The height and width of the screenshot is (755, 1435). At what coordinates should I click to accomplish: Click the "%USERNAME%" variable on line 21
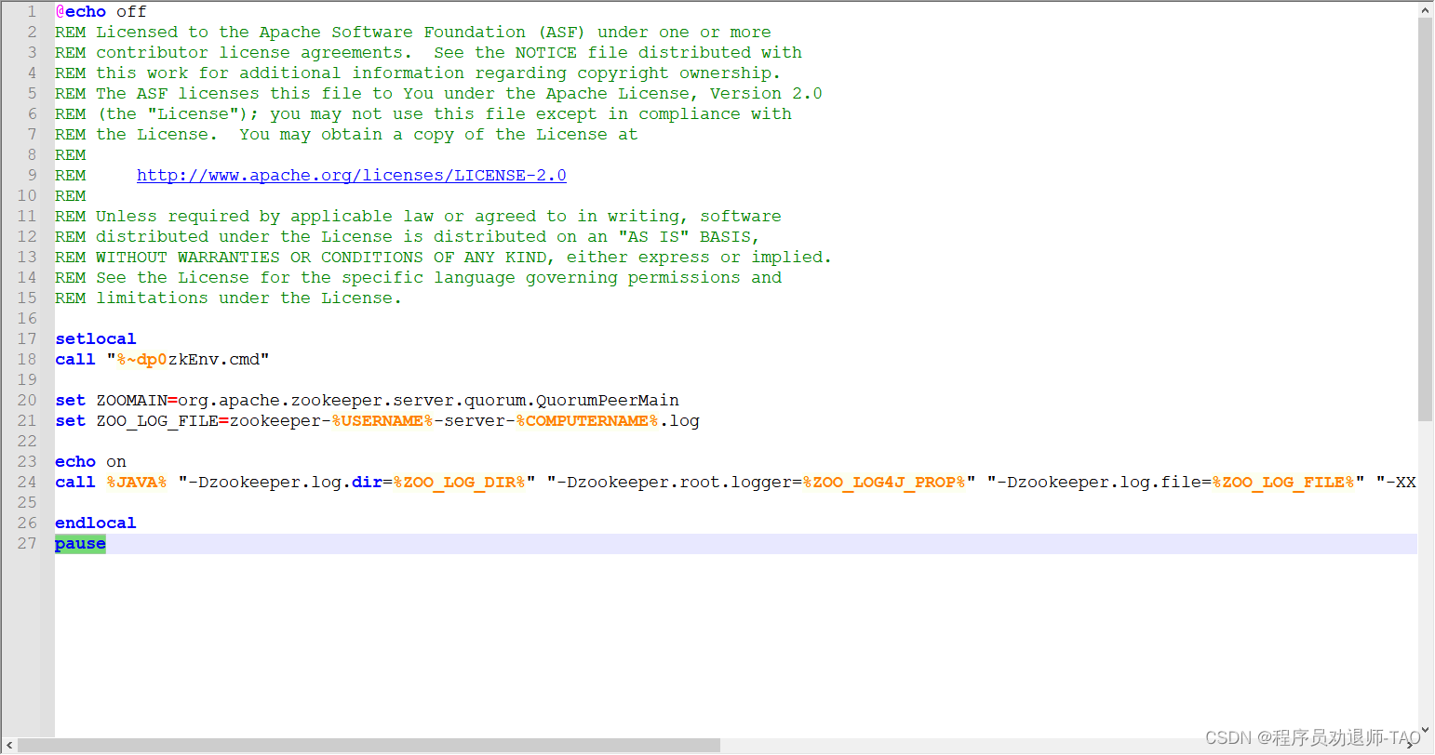click(382, 420)
